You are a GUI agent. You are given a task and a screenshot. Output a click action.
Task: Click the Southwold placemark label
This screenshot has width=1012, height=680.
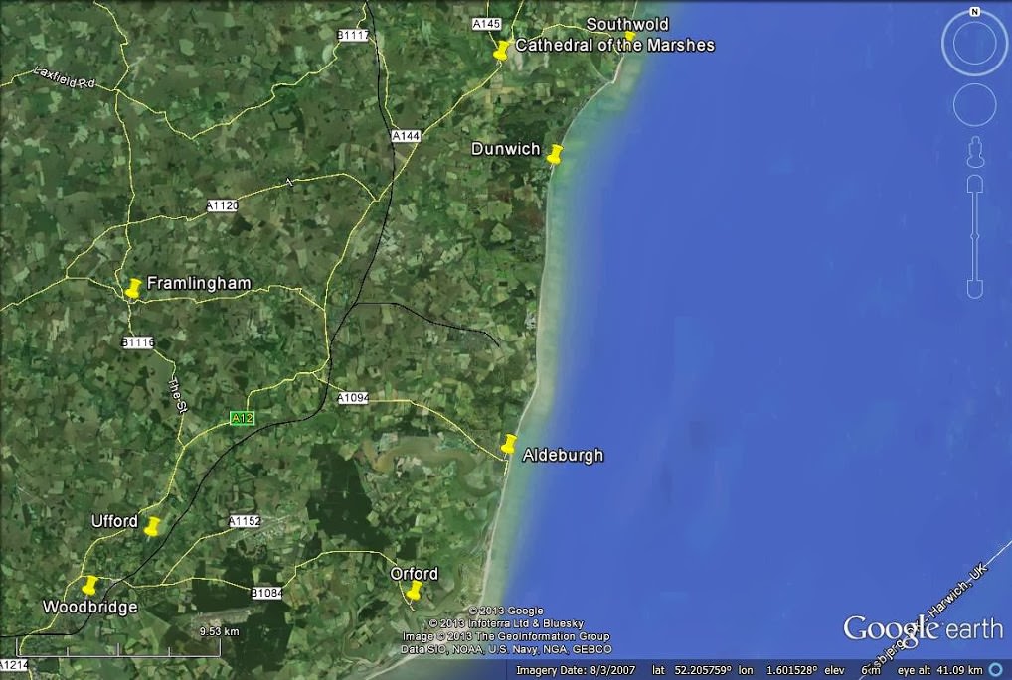[x=627, y=24]
